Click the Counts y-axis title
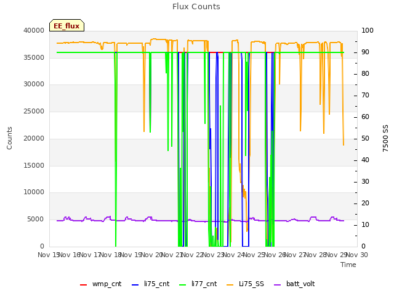 (x=9, y=138)
